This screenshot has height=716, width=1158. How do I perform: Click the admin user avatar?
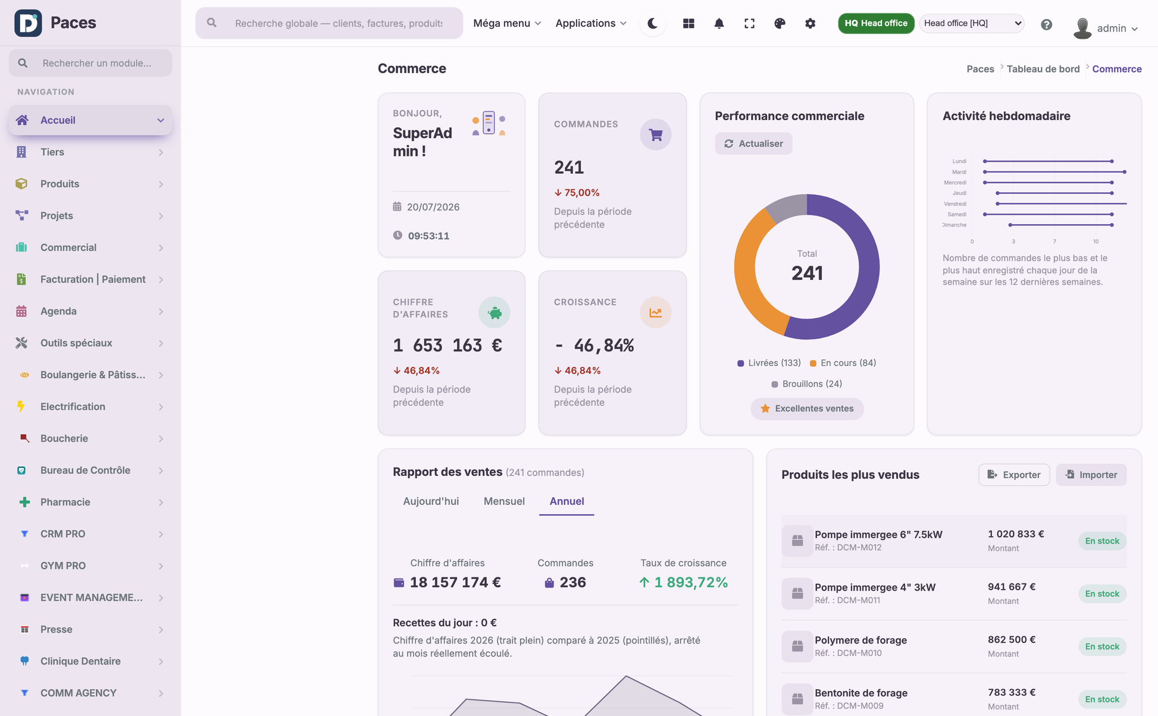click(x=1082, y=28)
